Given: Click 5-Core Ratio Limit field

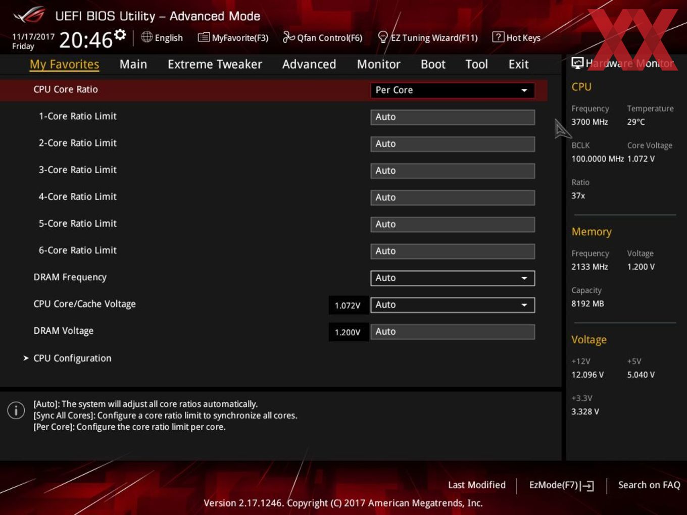Looking at the screenshot, I should point(452,224).
